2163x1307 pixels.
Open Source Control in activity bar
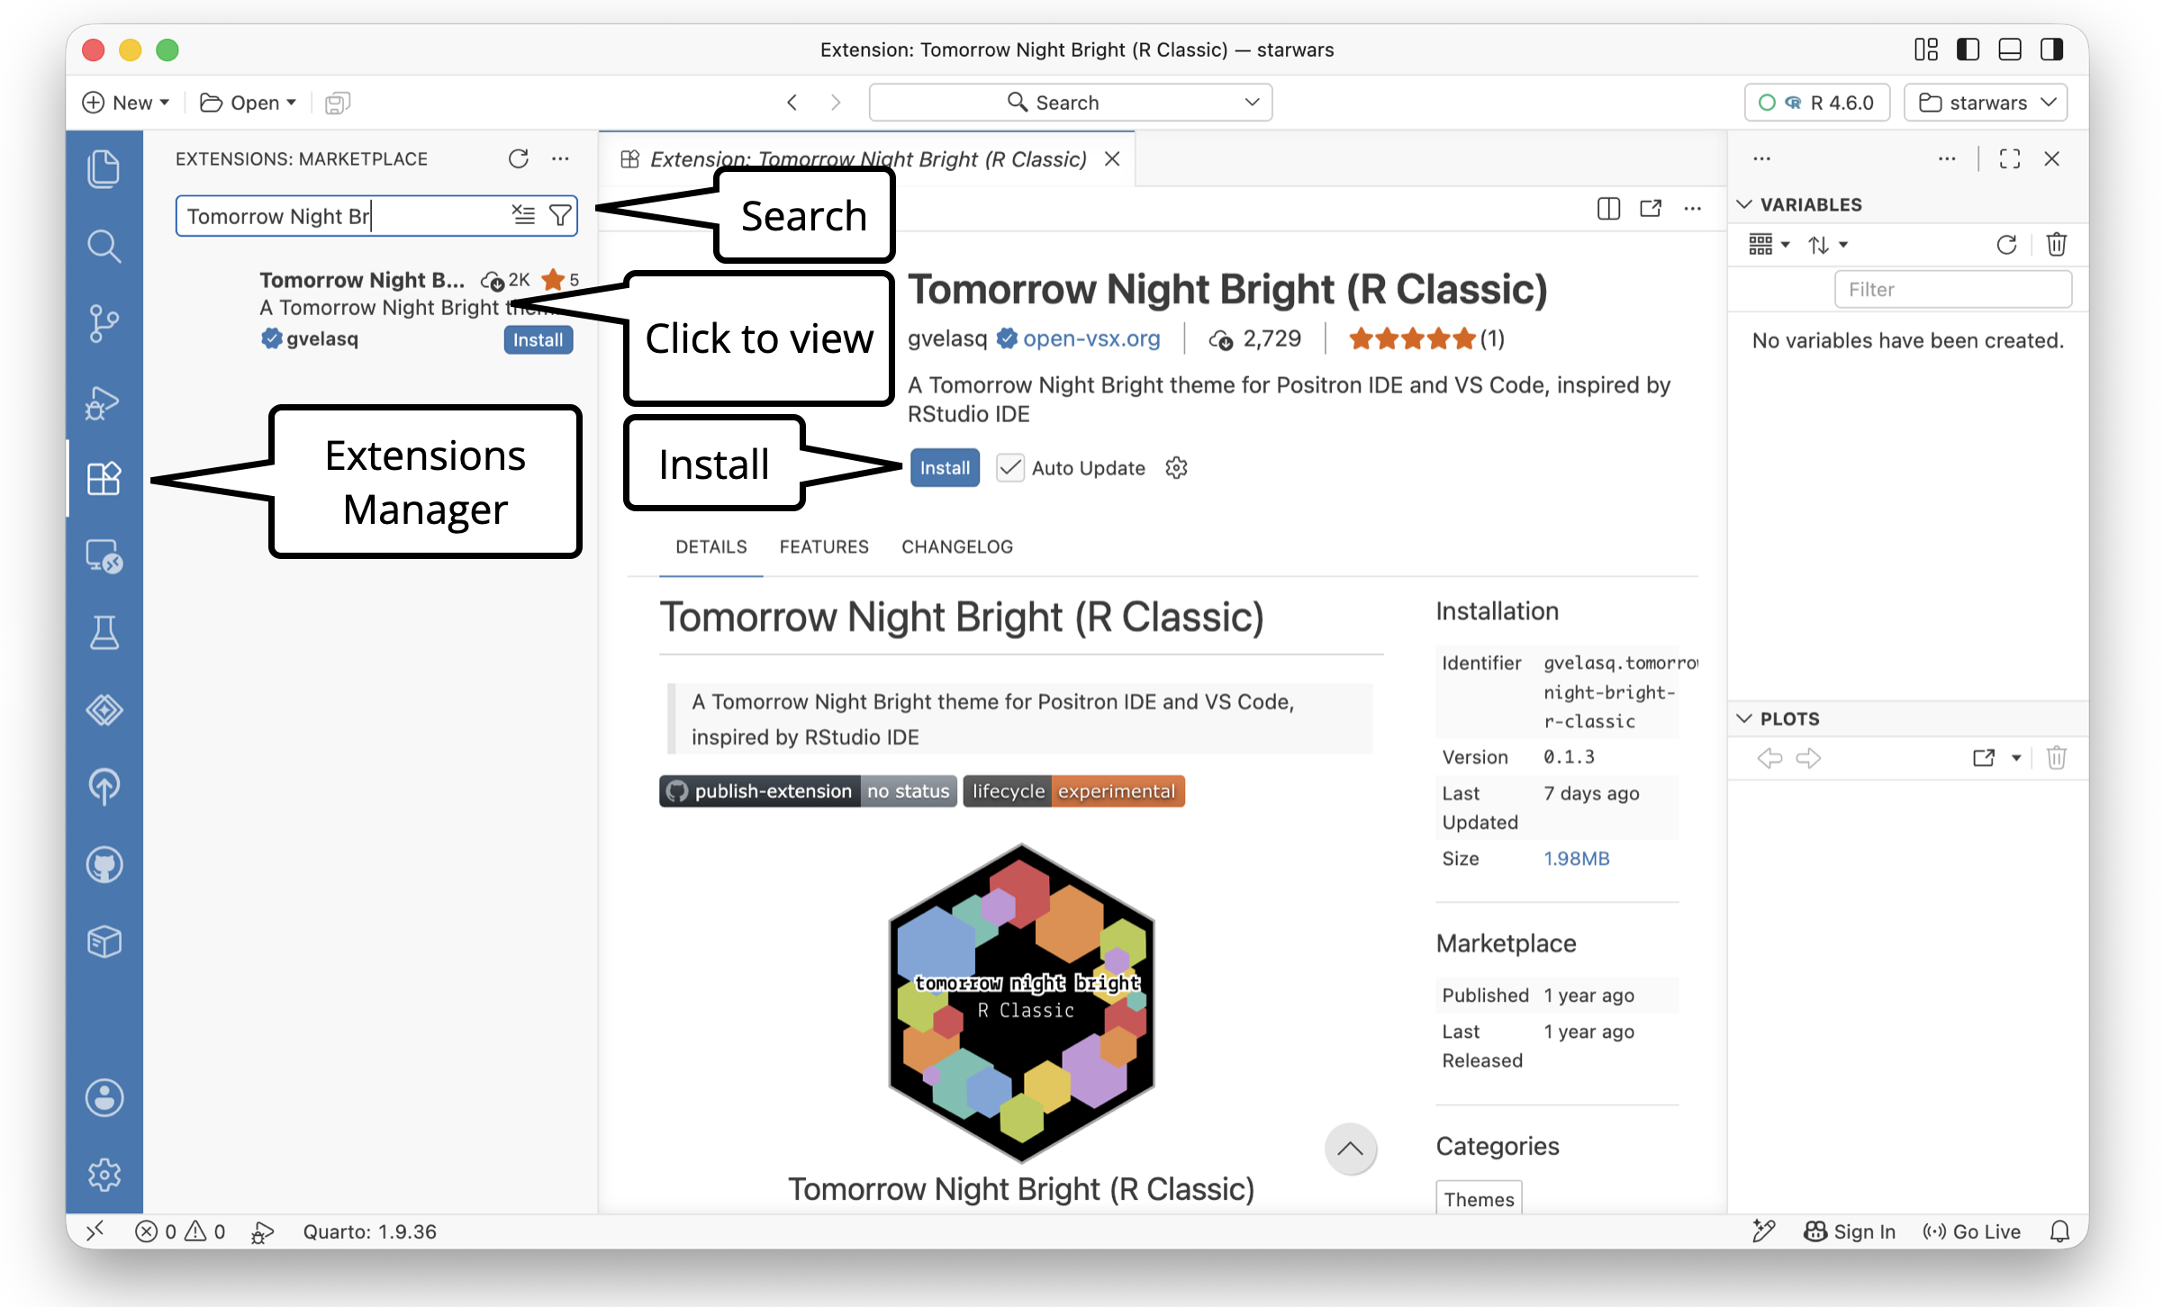click(x=104, y=323)
